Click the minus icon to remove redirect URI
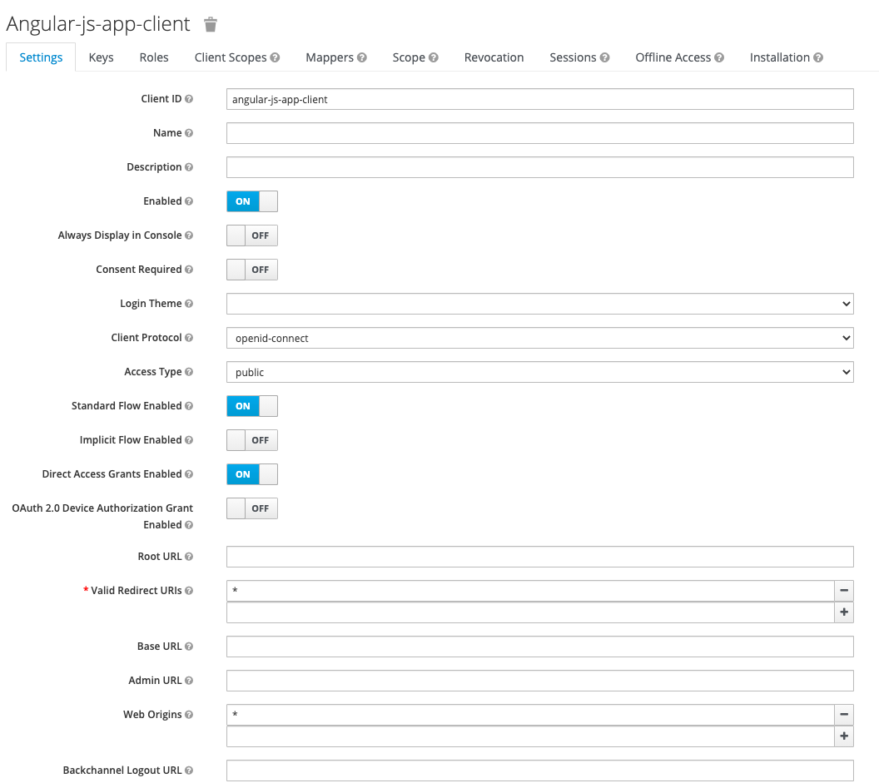 [x=844, y=590]
